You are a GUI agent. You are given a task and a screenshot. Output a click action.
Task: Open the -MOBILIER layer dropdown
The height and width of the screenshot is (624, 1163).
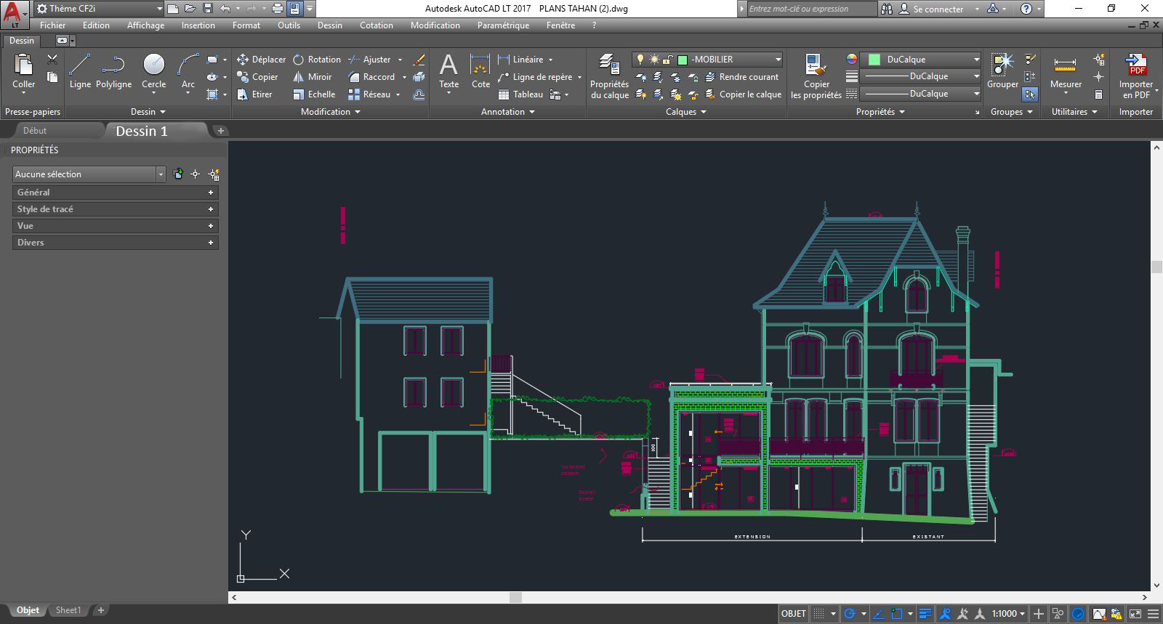click(x=707, y=60)
